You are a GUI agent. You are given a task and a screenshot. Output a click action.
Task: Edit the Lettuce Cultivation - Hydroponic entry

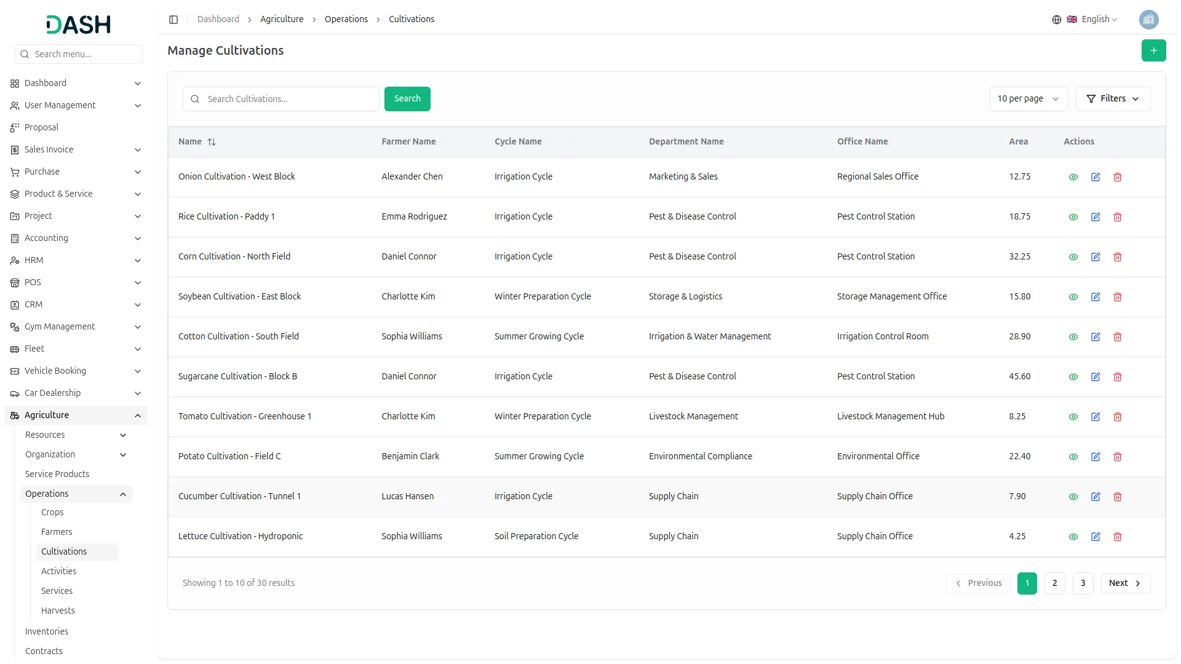coord(1095,537)
